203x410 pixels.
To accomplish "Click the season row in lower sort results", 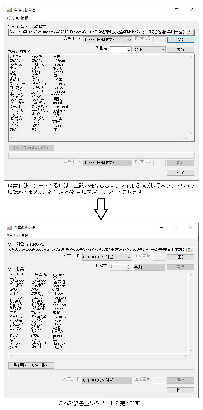I will [x=38, y=297].
